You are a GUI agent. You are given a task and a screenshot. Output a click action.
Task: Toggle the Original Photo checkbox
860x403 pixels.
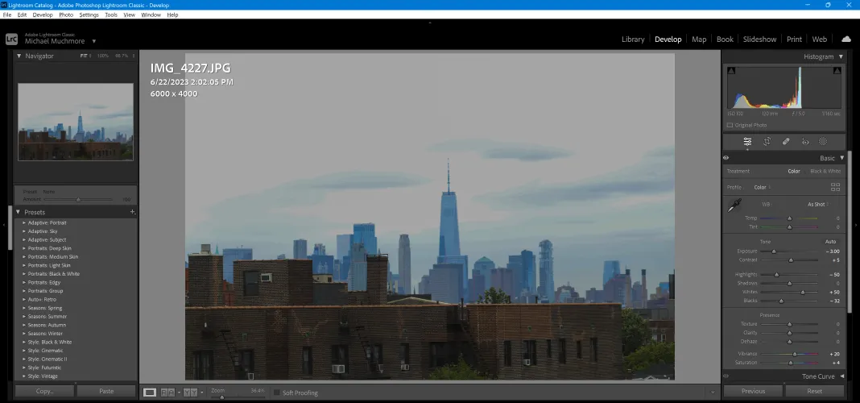coord(730,125)
